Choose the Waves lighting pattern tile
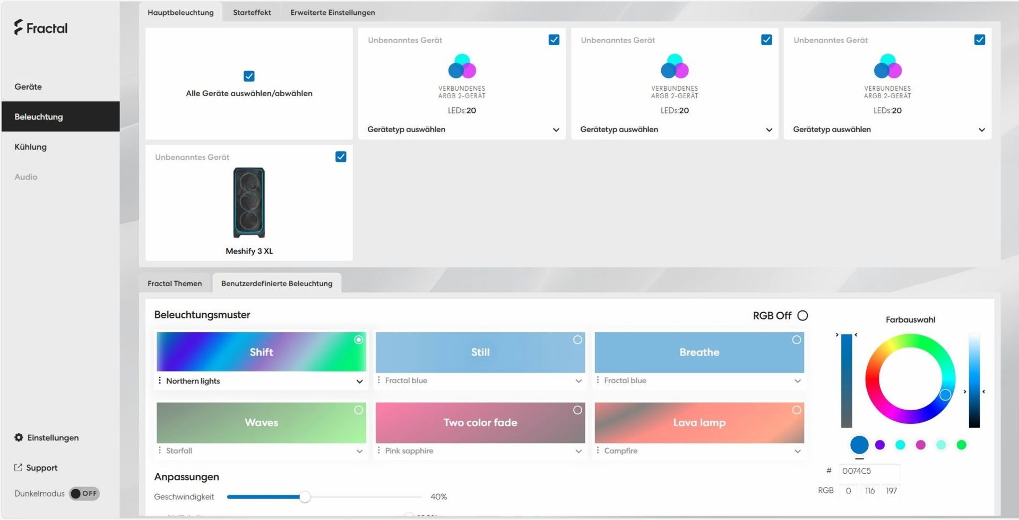 click(261, 422)
